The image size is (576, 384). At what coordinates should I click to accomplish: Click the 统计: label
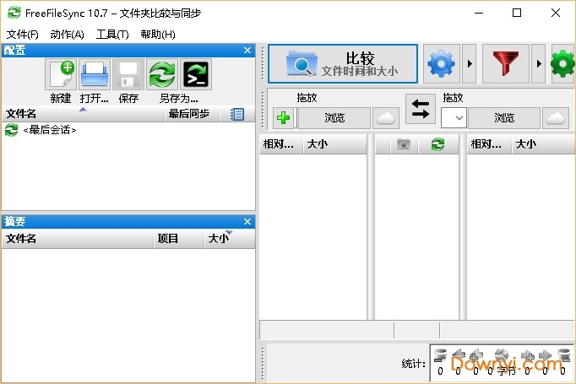(413, 364)
